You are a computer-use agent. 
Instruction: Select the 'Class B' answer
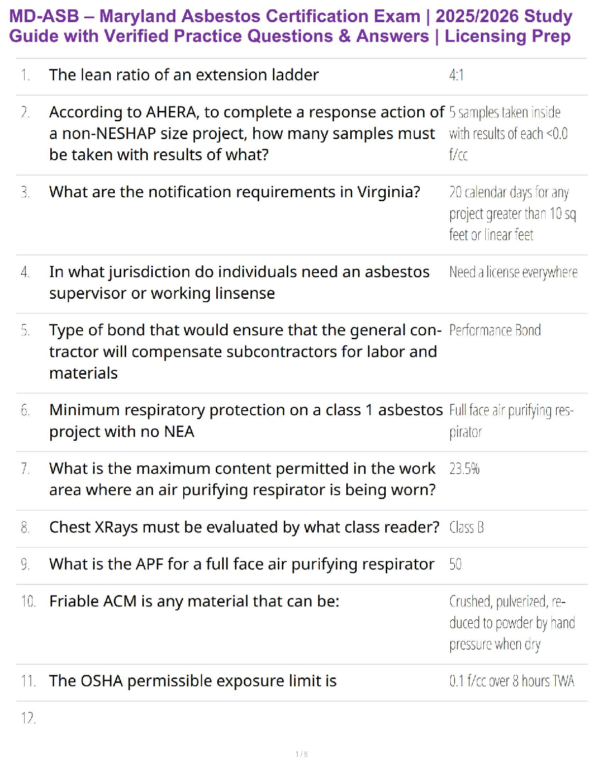(x=466, y=528)
